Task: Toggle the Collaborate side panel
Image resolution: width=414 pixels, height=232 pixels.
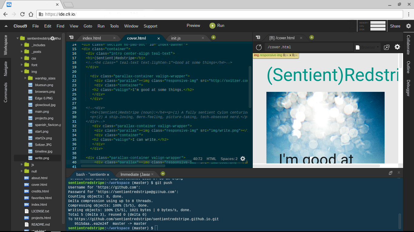Action: coord(408,45)
